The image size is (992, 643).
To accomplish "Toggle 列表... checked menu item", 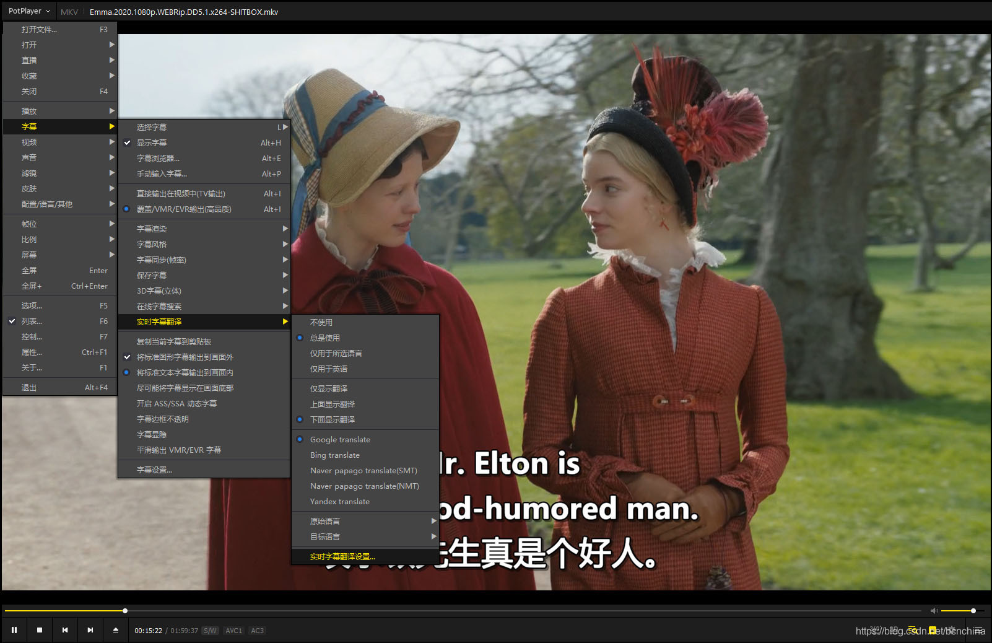I will (60, 321).
